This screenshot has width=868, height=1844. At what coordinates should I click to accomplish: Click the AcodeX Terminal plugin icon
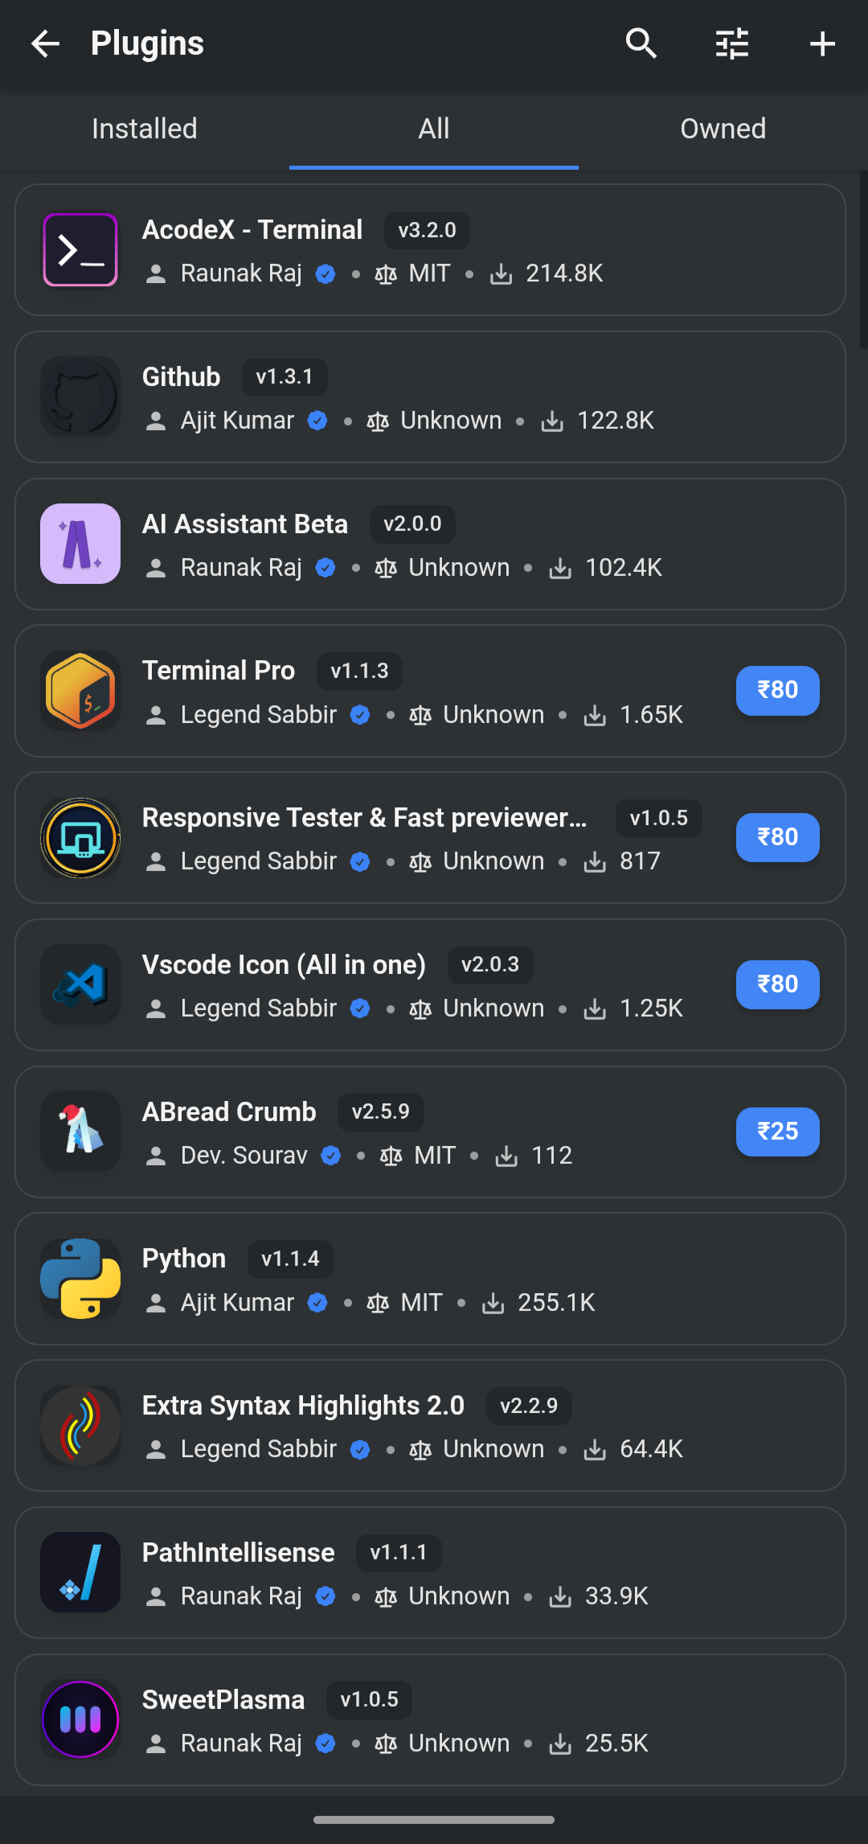(x=80, y=249)
